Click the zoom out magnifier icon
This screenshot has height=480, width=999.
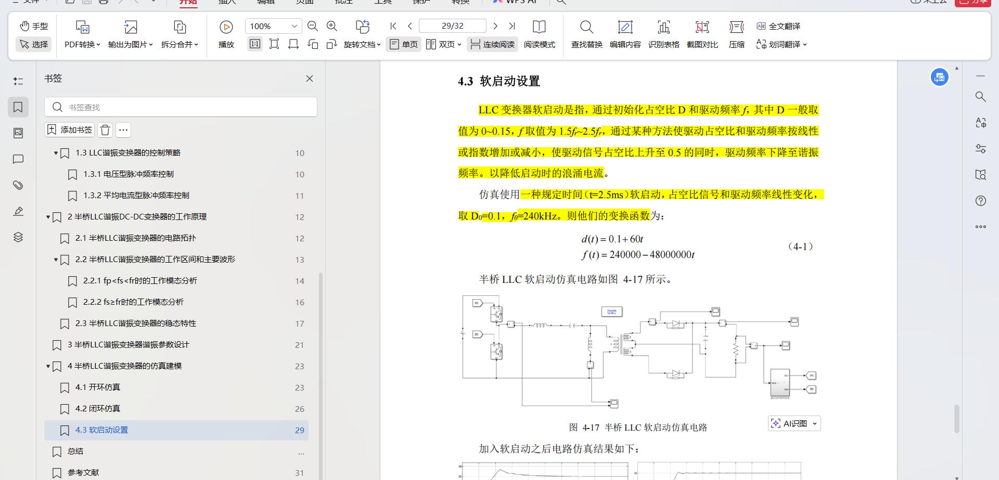(x=313, y=26)
